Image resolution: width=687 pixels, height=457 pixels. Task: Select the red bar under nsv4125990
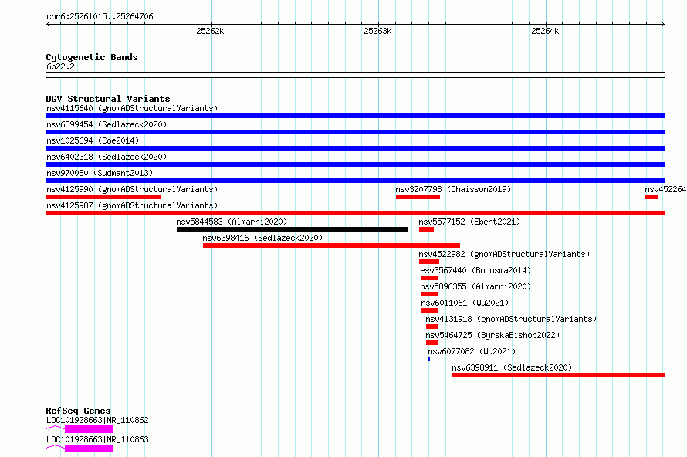click(x=103, y=197)
